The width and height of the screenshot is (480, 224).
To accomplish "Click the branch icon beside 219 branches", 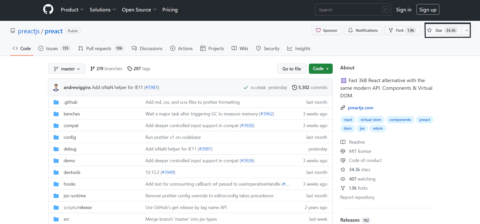I will coord(92,69).
